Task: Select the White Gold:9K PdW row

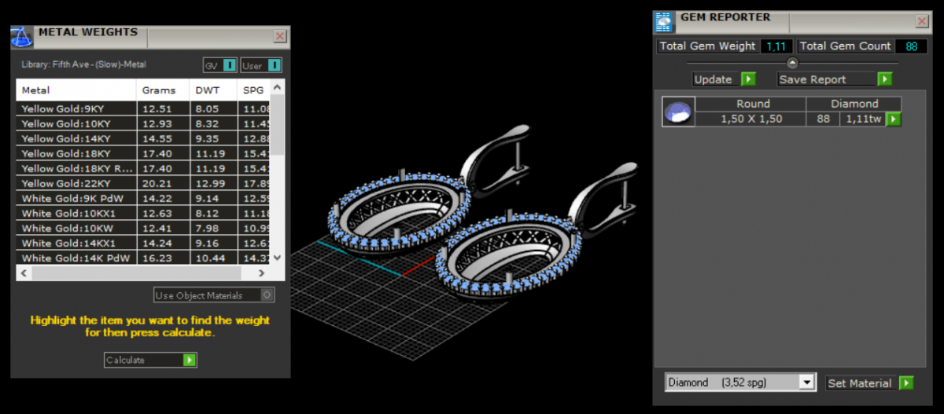Action: 143,199
